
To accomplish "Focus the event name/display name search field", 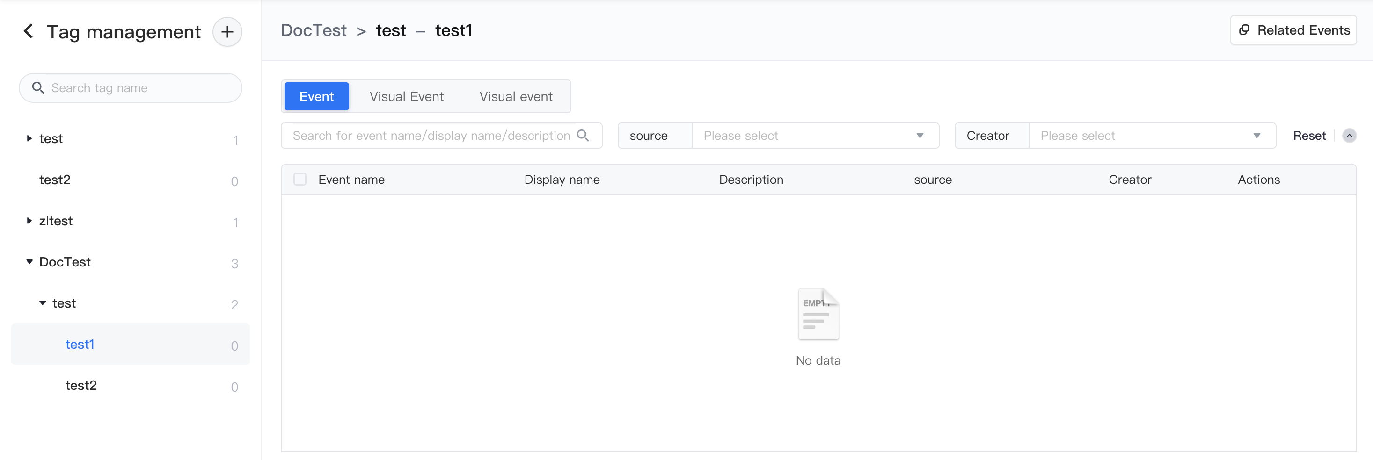I will click(x=441, y=136).
